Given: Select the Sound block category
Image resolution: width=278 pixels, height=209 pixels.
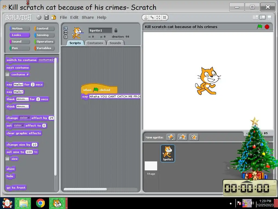Looking at the screenshot, I should [x=20, y=42].
